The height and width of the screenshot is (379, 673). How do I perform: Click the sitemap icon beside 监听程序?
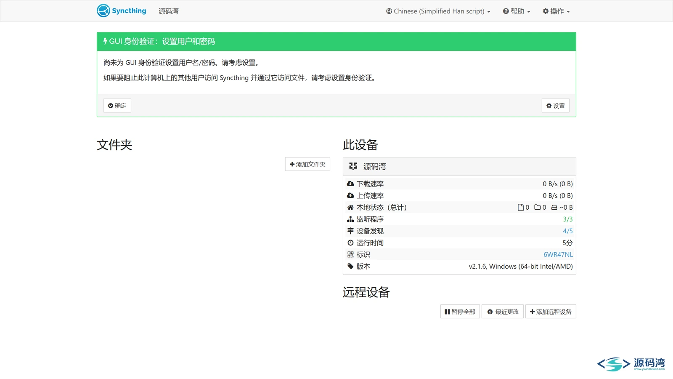[350, 219]
